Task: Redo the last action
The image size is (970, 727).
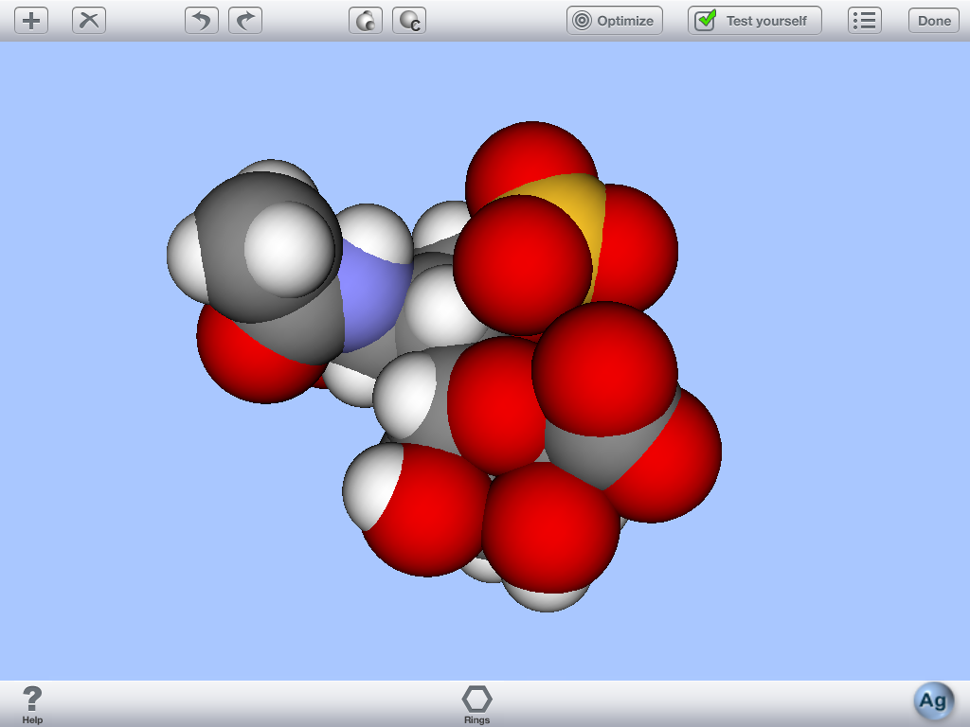Action: point(245,21)
